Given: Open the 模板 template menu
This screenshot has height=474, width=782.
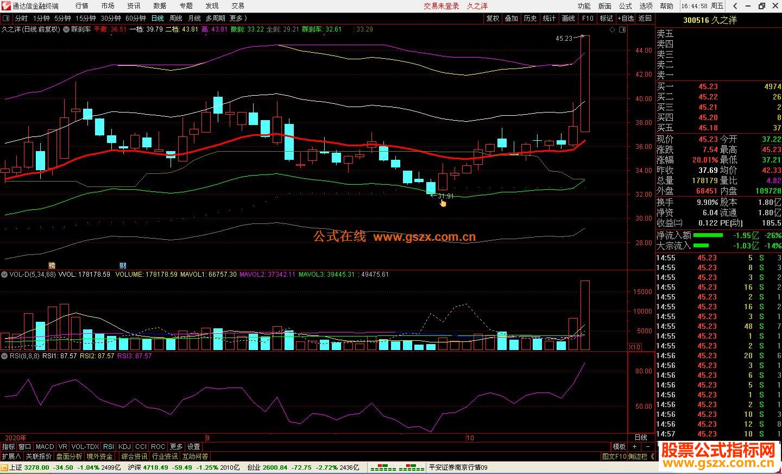Looking at the screenshot, I should (x=619, y=447).
